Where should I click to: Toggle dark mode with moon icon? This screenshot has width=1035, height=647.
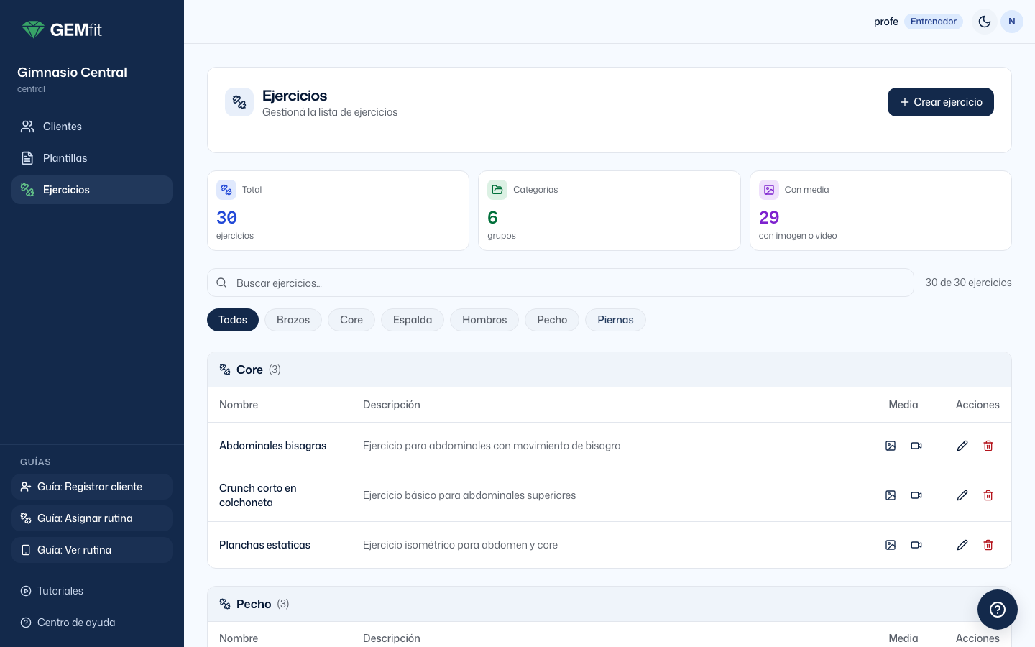tap(985, 22)
